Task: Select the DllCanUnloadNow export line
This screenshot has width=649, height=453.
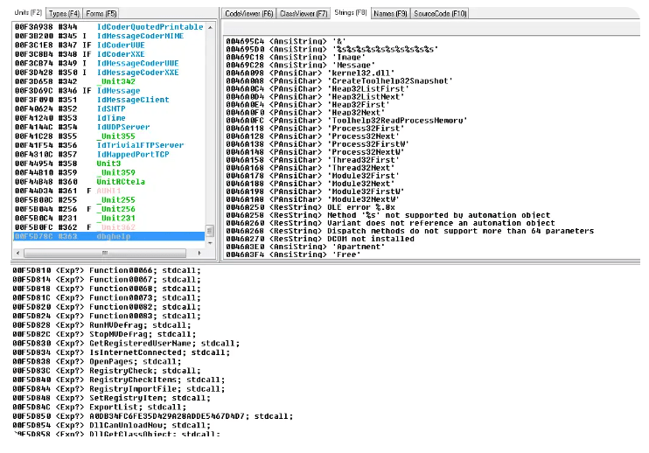Action: point(111,425)
